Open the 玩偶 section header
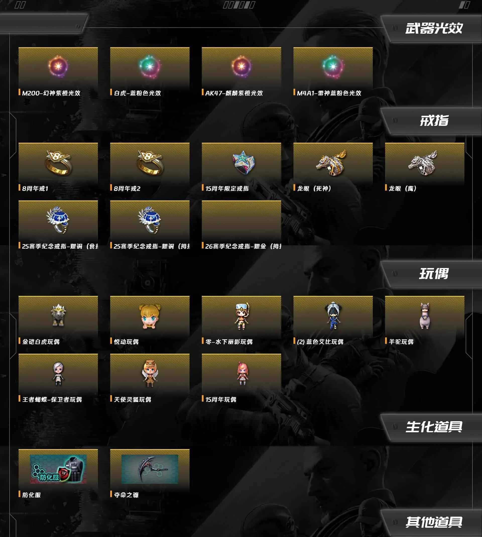Viewport: 482px width, 537px height. point(434,274)
